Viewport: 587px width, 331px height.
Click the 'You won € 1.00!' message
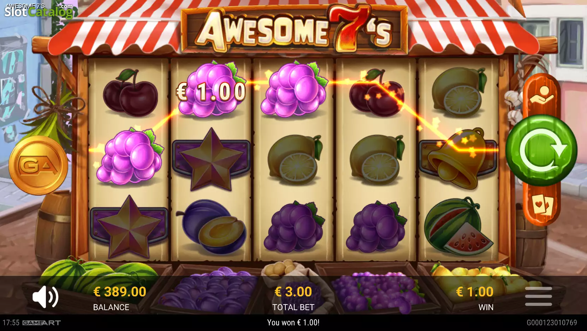pos(293,323)
